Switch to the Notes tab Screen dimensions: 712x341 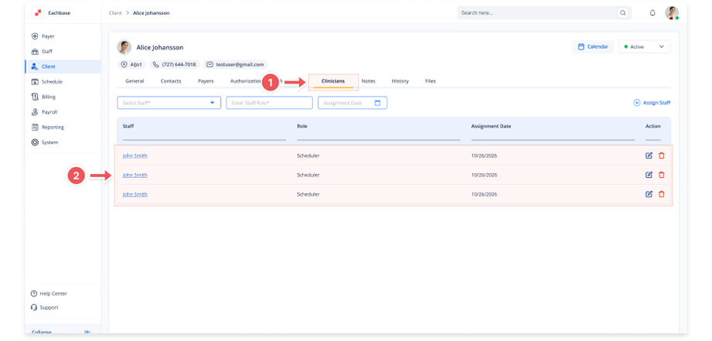click(368, 81)
